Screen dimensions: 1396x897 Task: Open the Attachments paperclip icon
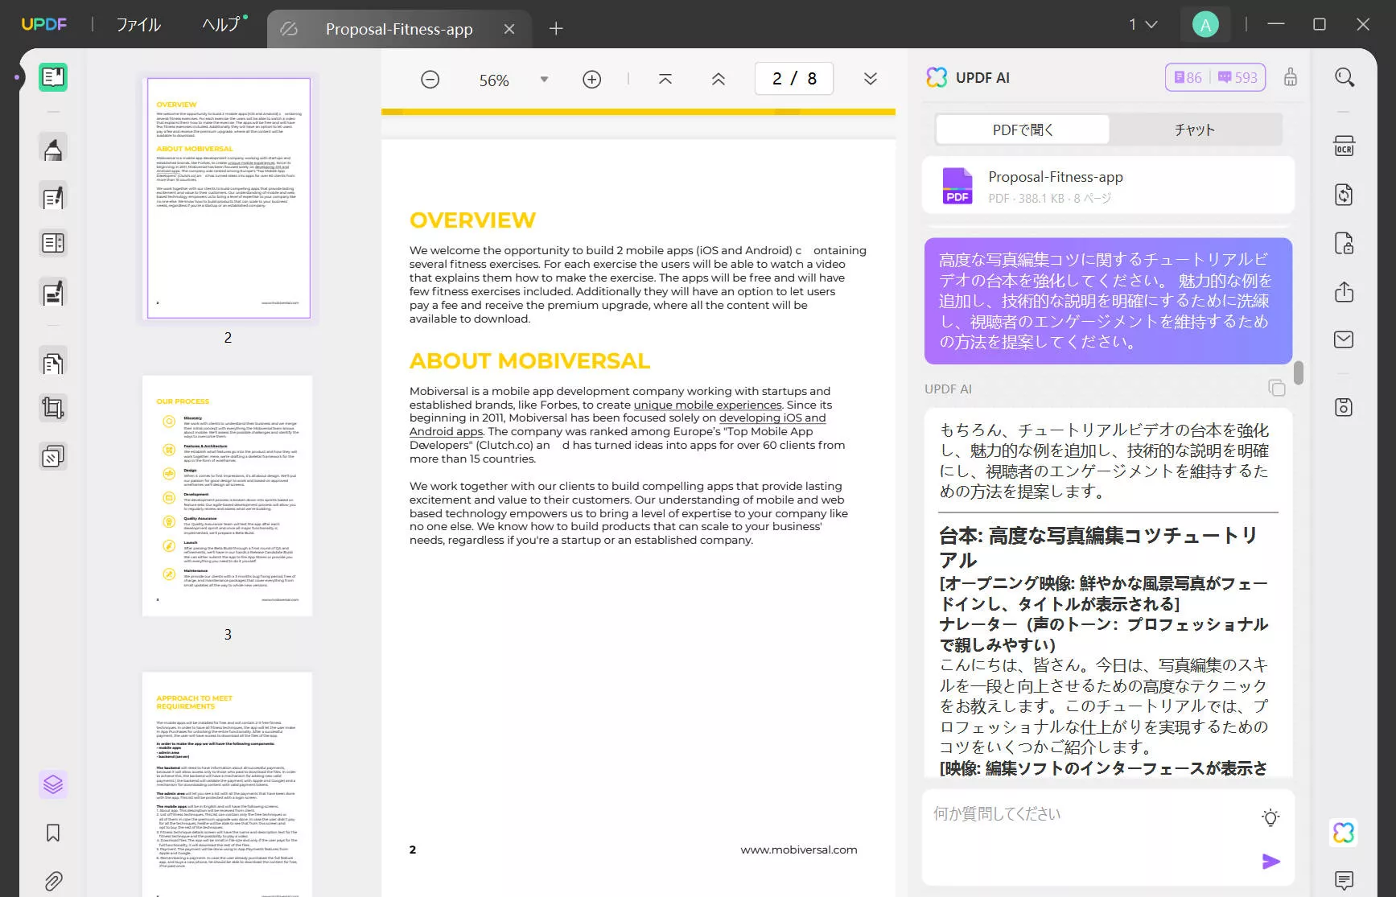(53, 881)
